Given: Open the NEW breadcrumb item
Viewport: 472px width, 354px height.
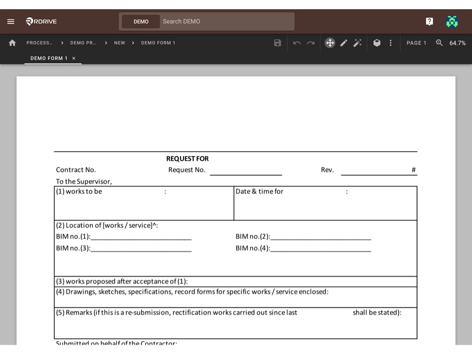Looking at the screenshot, I should [x=119, y=43].
